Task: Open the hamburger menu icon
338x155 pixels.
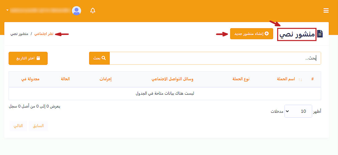Action: pyautogui.click(x=326, y=11)
